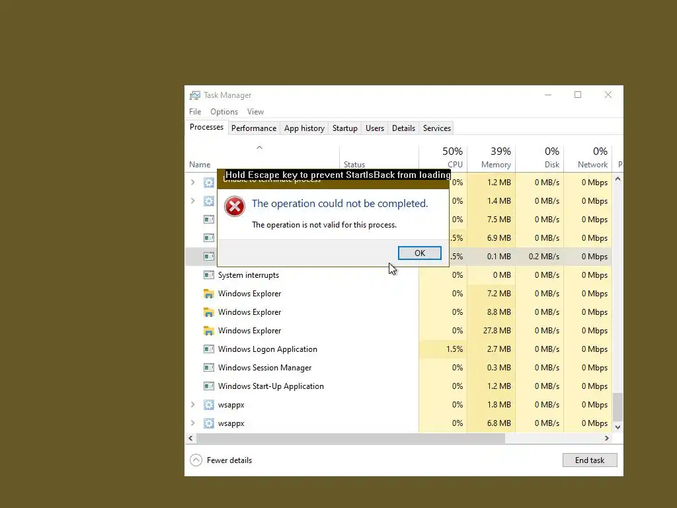The width and height of the screenshot is (677, 508).
Task: Open the Options menu
Action: point(224,111)
